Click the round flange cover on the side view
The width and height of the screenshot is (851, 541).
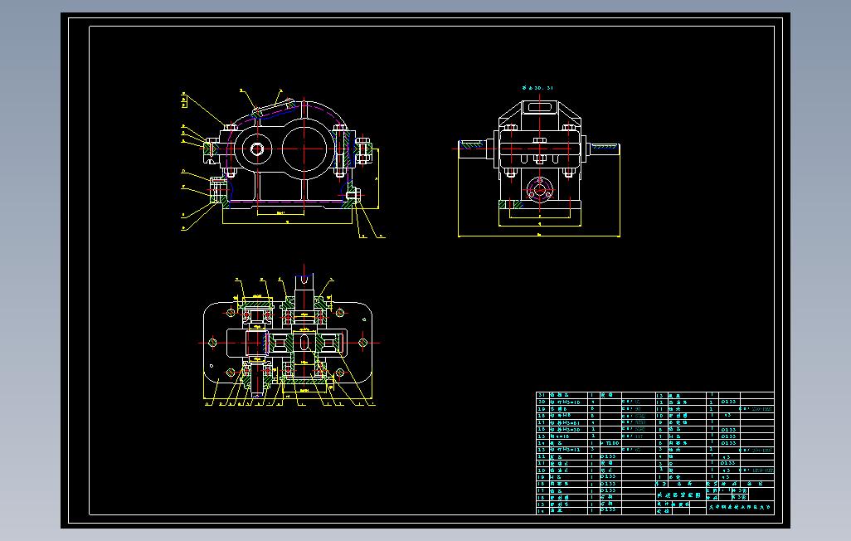point(539,191)
